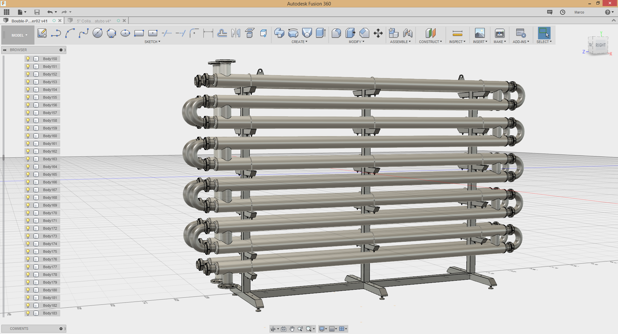Screen dimensions: 618x334
Task: Open the Scripts and Add-Ins icon
Action: click(521, 33)
